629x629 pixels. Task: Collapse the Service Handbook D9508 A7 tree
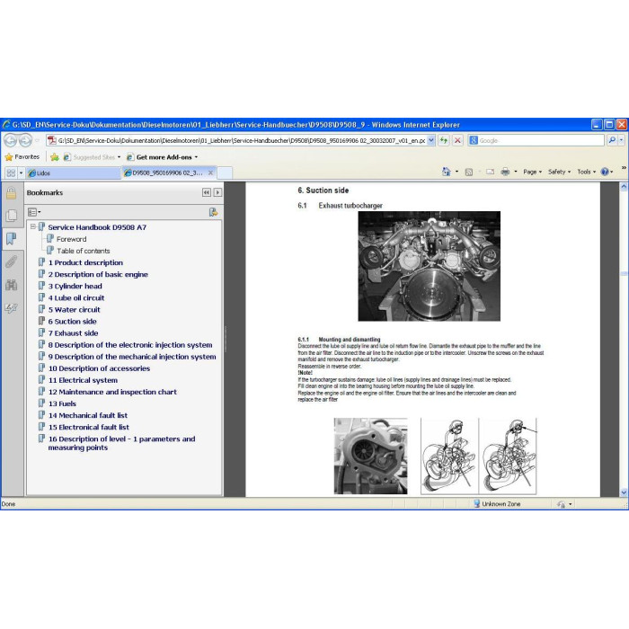pyautogui.click(x=33, y=226)
